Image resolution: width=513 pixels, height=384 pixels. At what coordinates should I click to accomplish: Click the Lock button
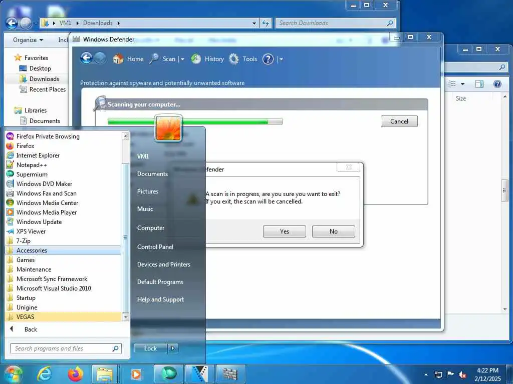click(x=150, y=348)
